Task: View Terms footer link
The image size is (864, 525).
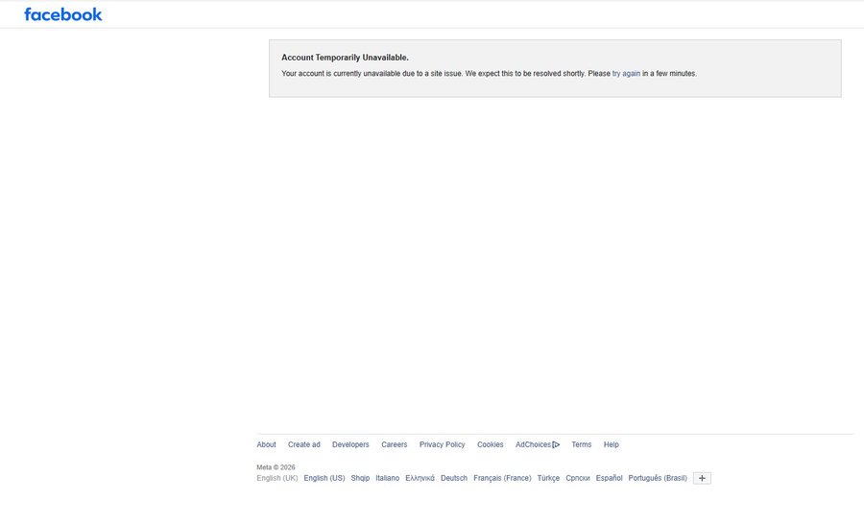Action: coord(582,444)
